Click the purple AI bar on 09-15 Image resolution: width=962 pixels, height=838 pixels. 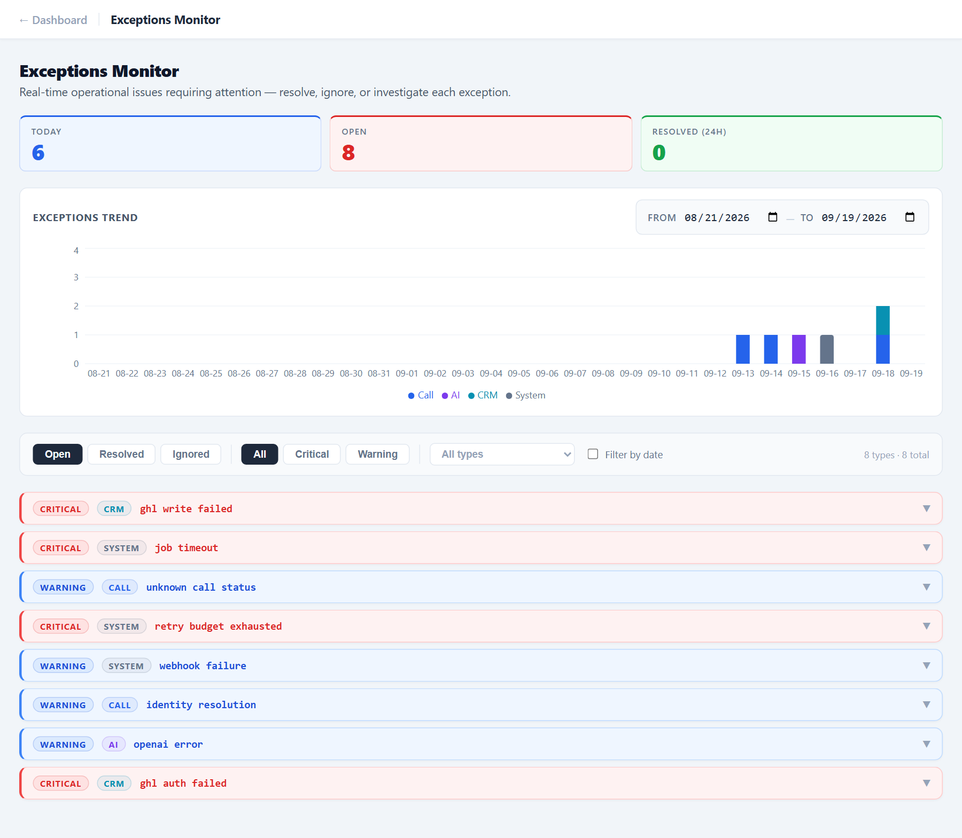799,349
